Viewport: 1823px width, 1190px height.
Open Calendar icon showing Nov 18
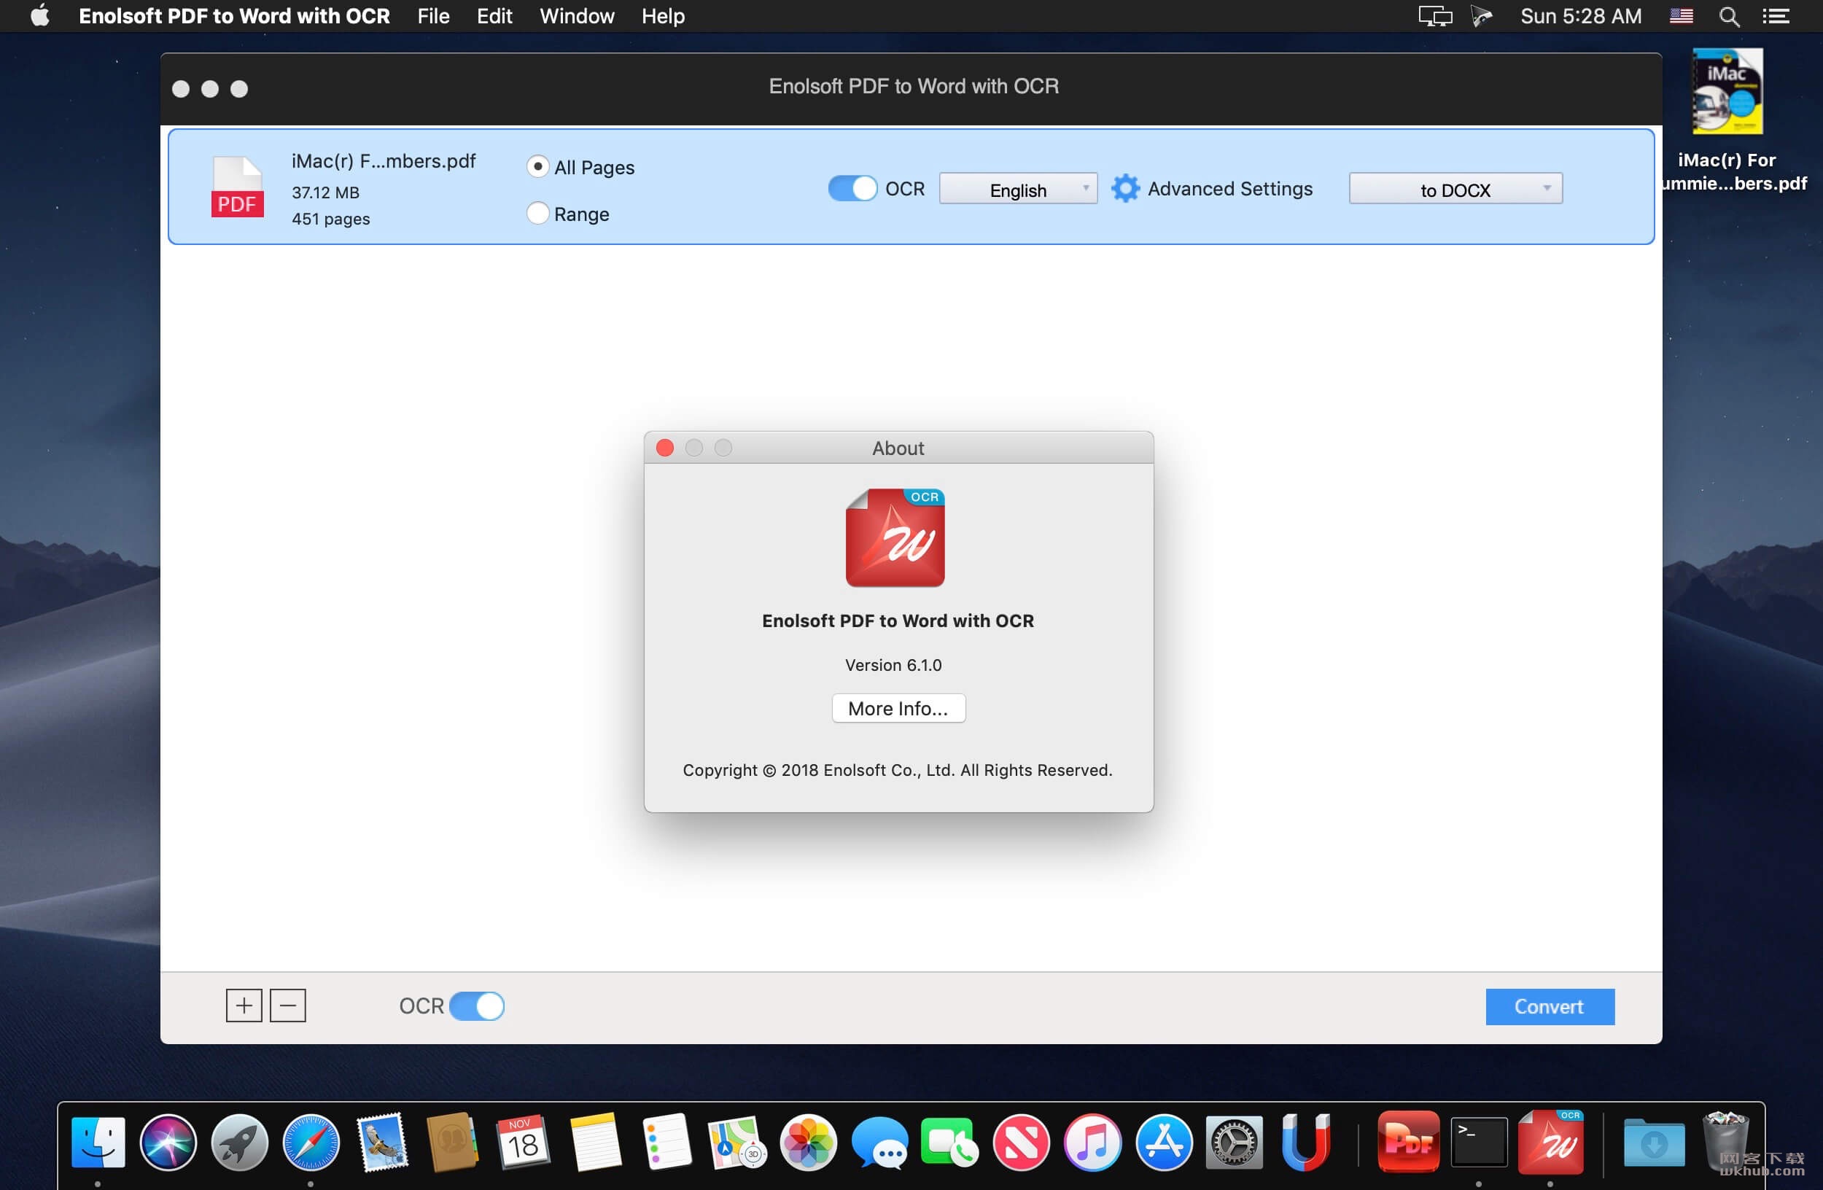pyautogui.click(x=524, y=1143)
